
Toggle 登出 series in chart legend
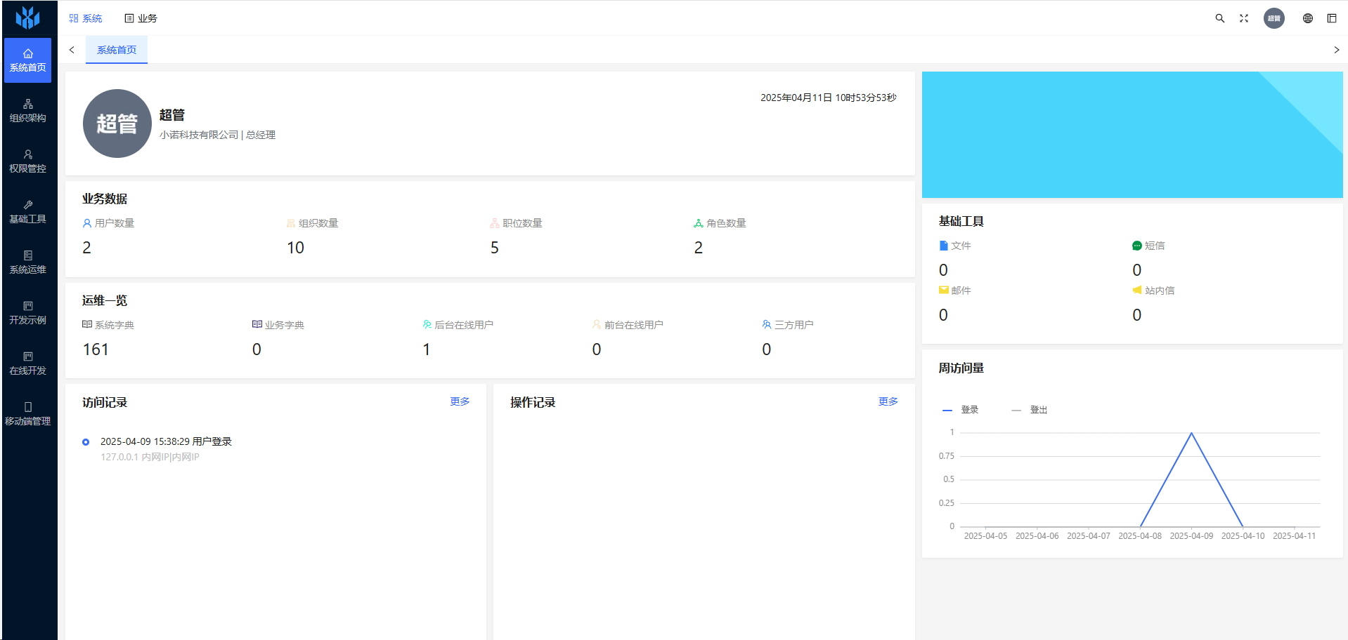(x=1030, y=410)
